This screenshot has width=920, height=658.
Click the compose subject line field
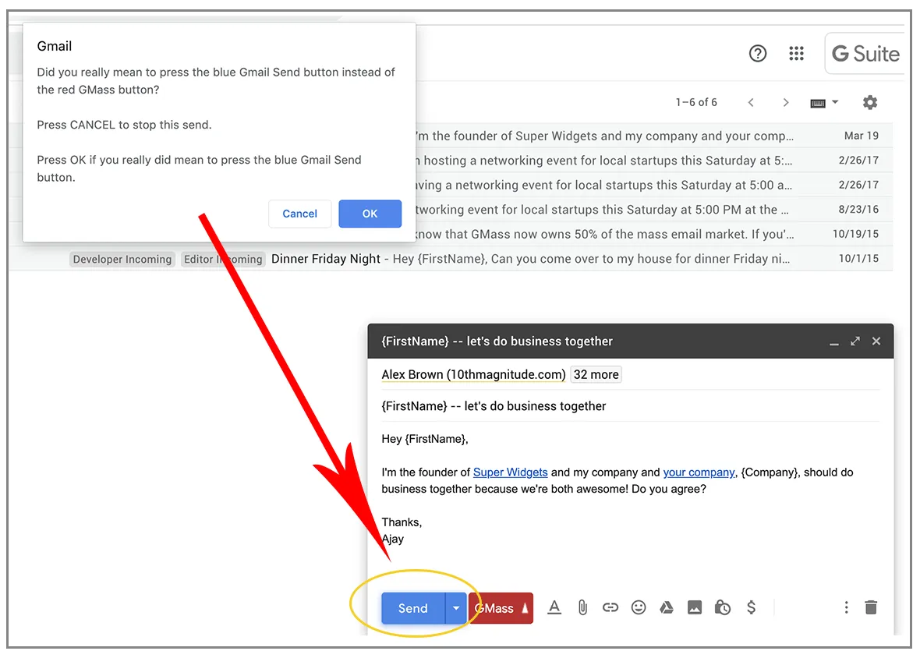click(x=630, y=406)
